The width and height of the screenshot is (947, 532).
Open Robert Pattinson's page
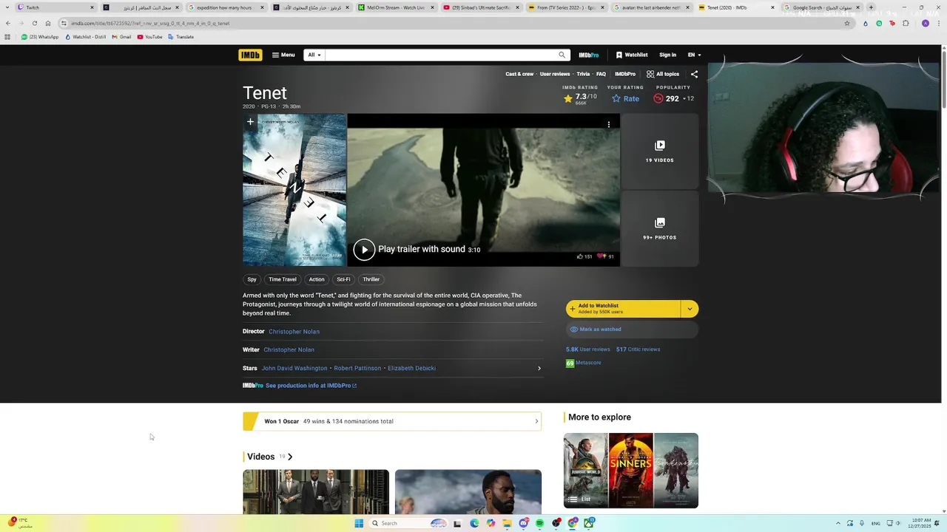[x=357, y=368]
